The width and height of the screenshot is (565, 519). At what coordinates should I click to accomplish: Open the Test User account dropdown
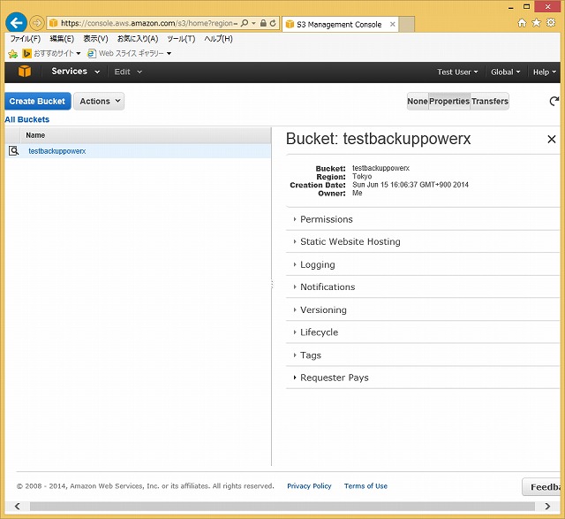pyautogui.click(x=457, y=73)
